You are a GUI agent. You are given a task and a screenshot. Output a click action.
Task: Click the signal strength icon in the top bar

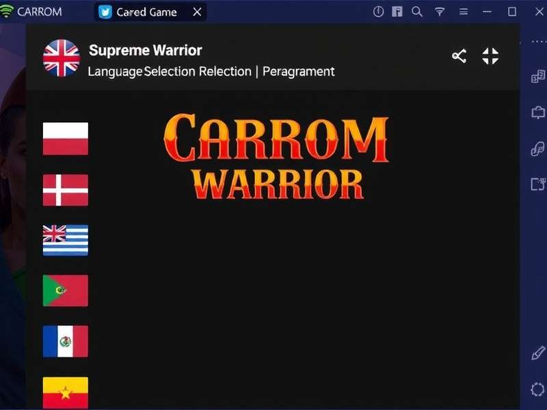(x=439, y=11)
